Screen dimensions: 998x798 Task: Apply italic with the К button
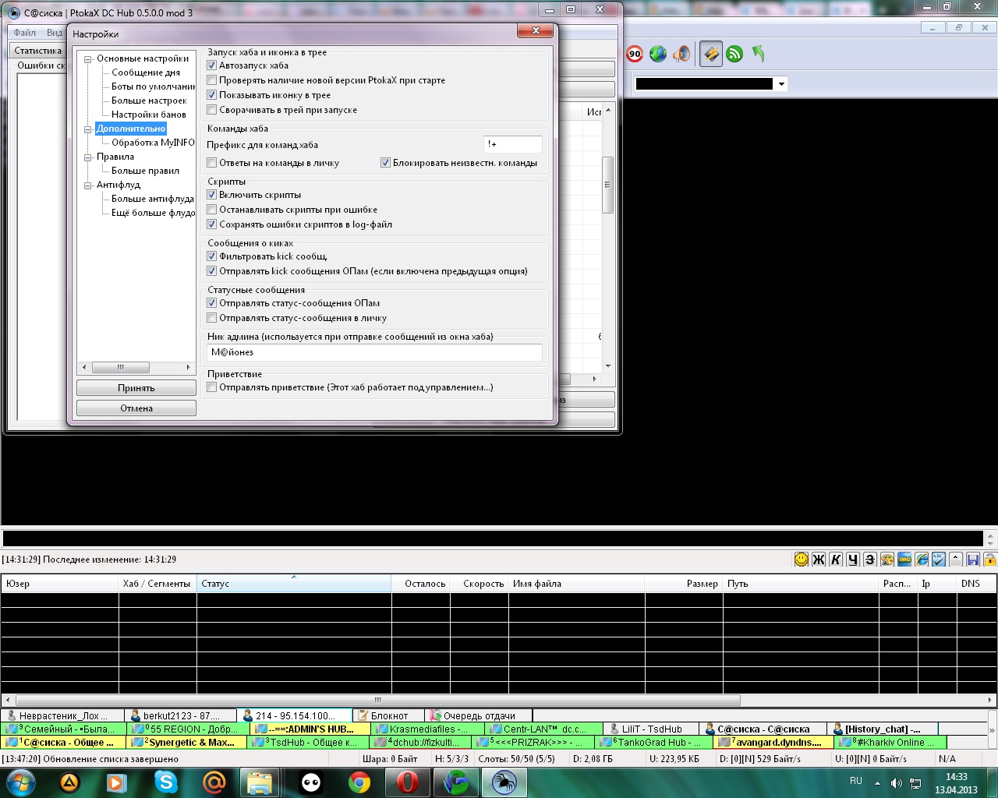tap(835, 560)
